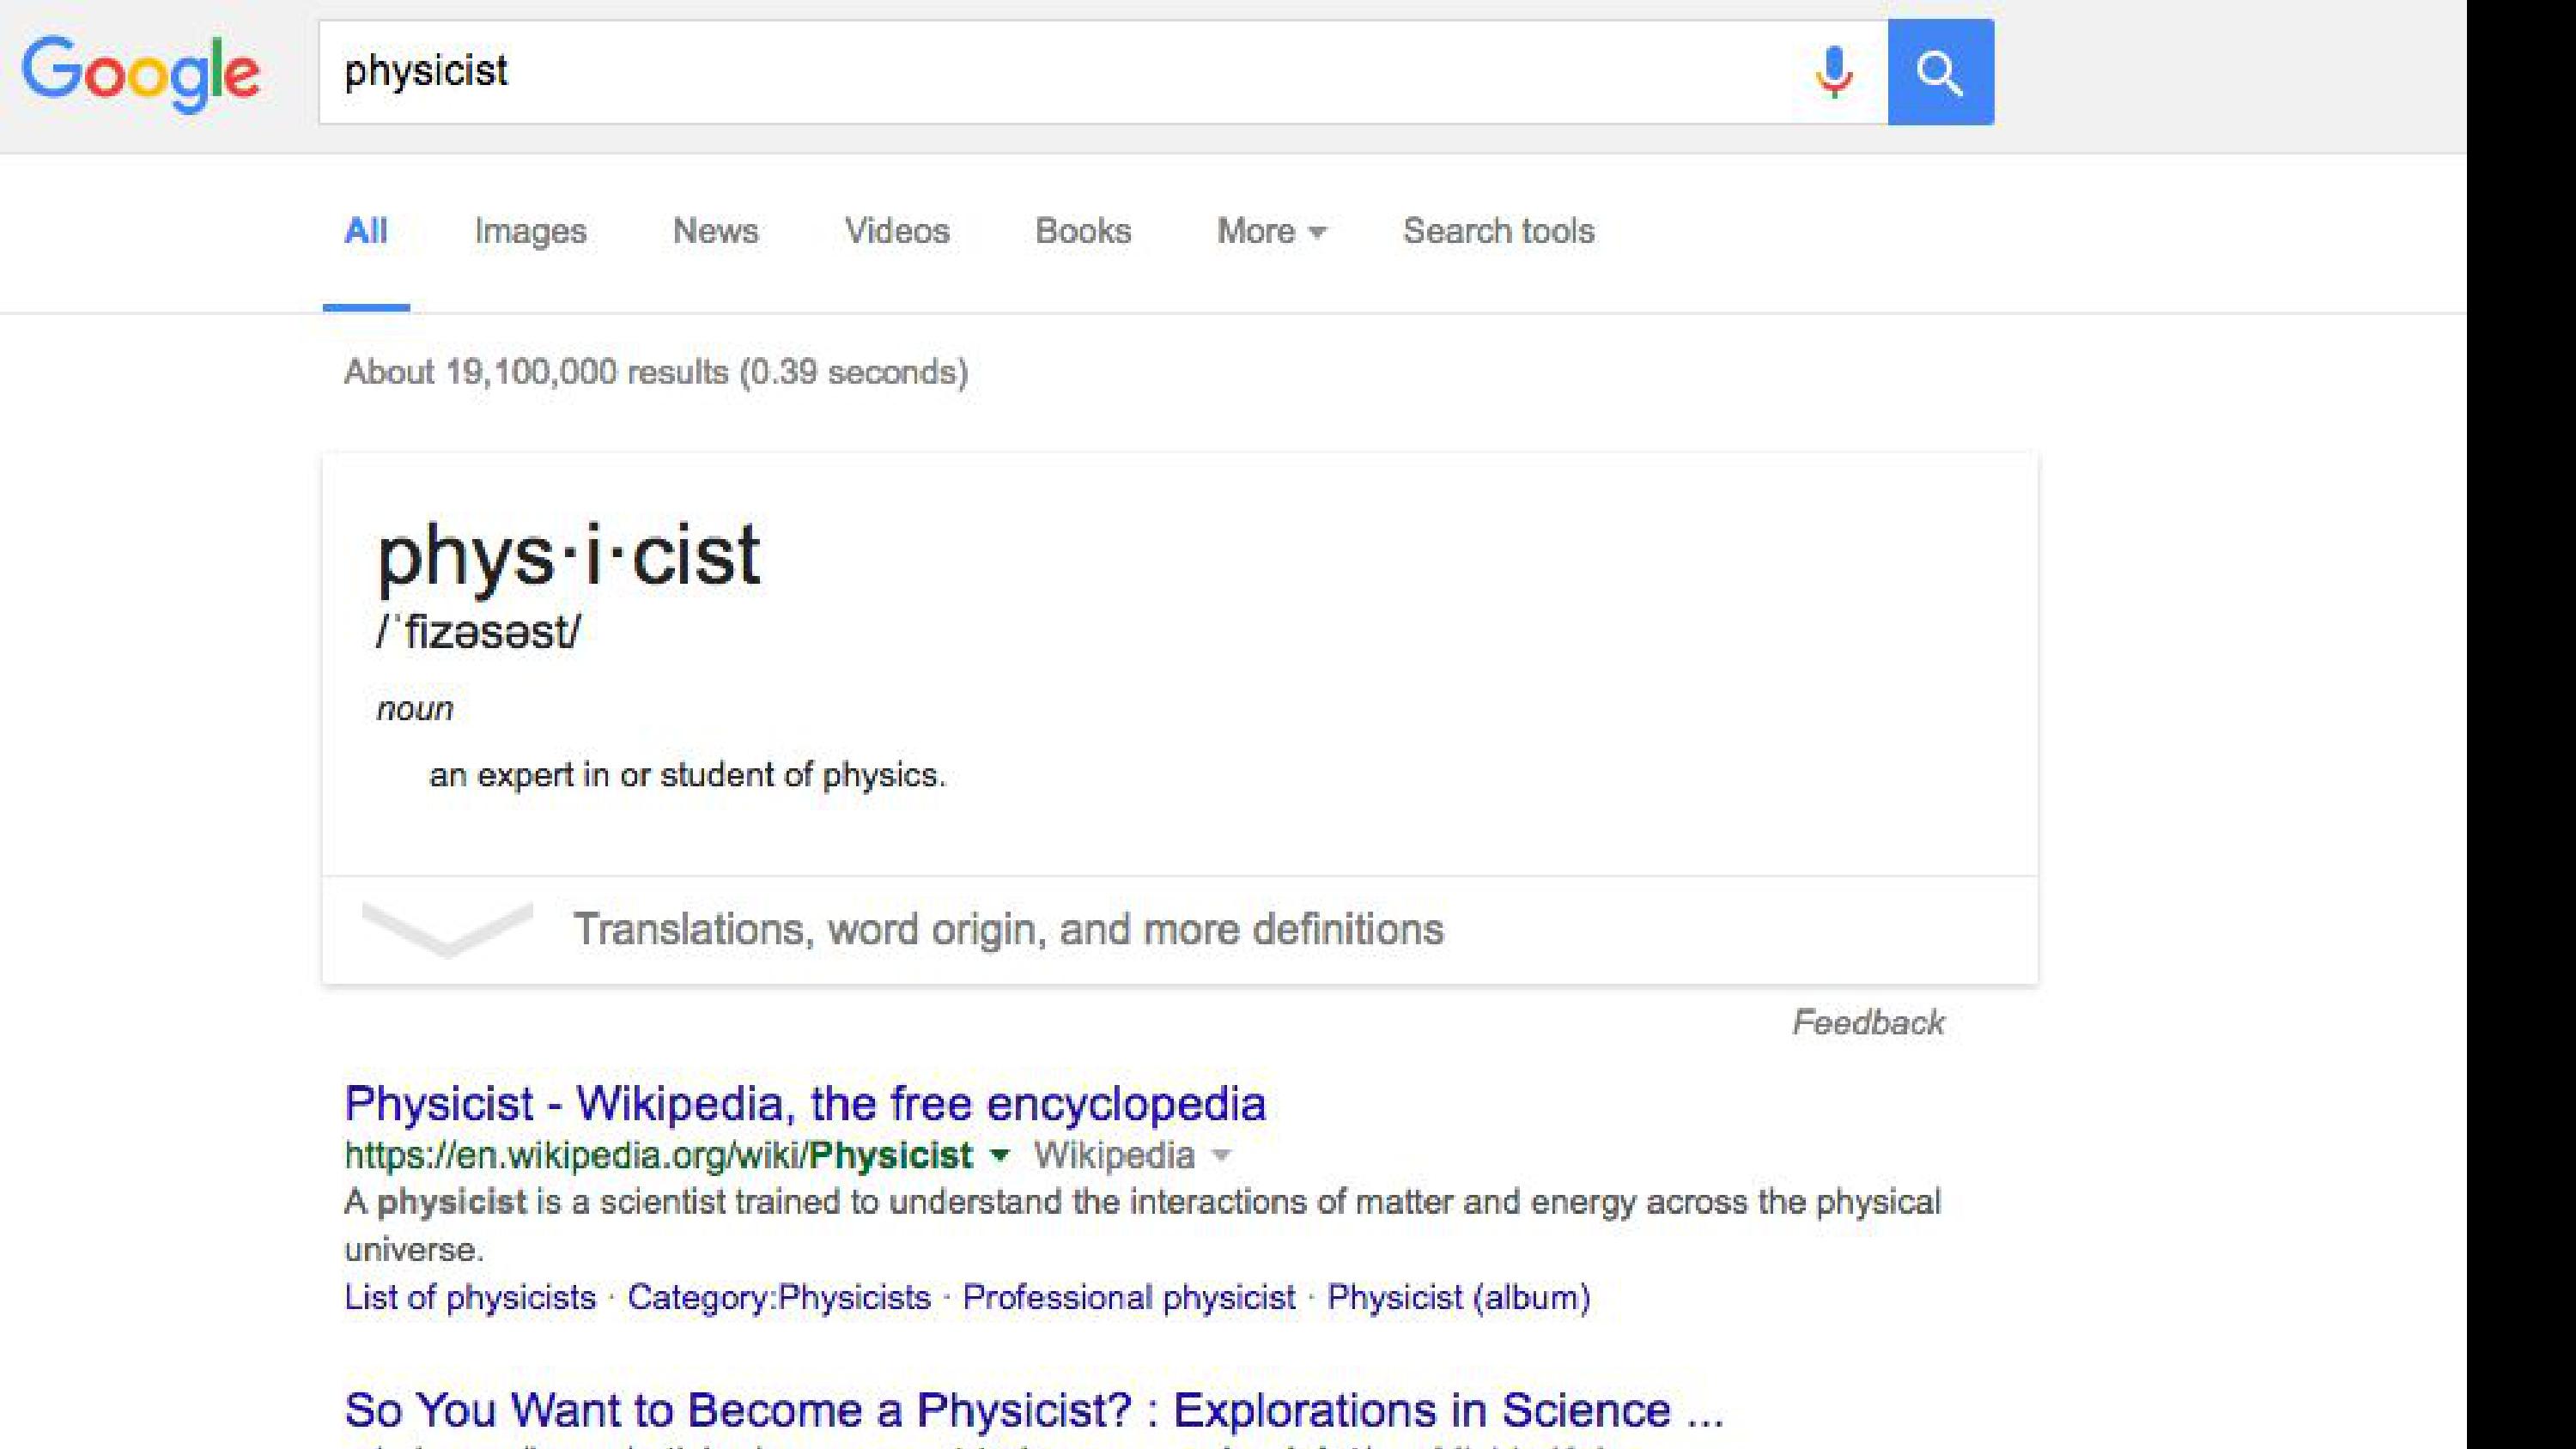The height and width of the screenshot is (1449, 2576).
Task: Switch to the Videos tab
Action: pos(897,231)
